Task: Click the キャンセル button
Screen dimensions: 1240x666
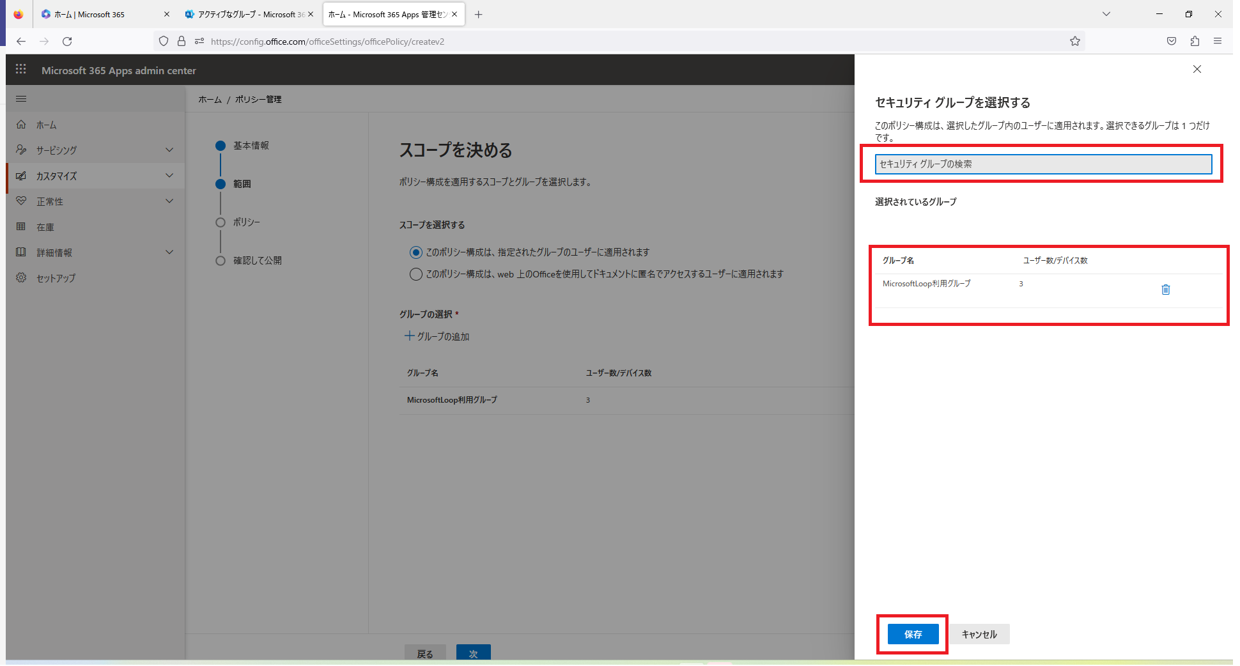Action: click(x=979, y=634)
